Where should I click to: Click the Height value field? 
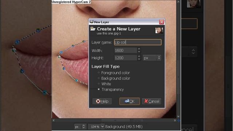[x=125, y=58]
